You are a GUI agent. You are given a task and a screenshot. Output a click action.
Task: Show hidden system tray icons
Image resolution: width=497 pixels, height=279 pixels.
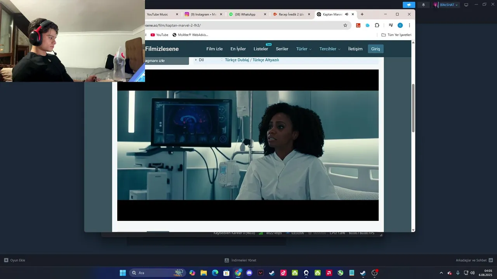[x=441, y=273]
